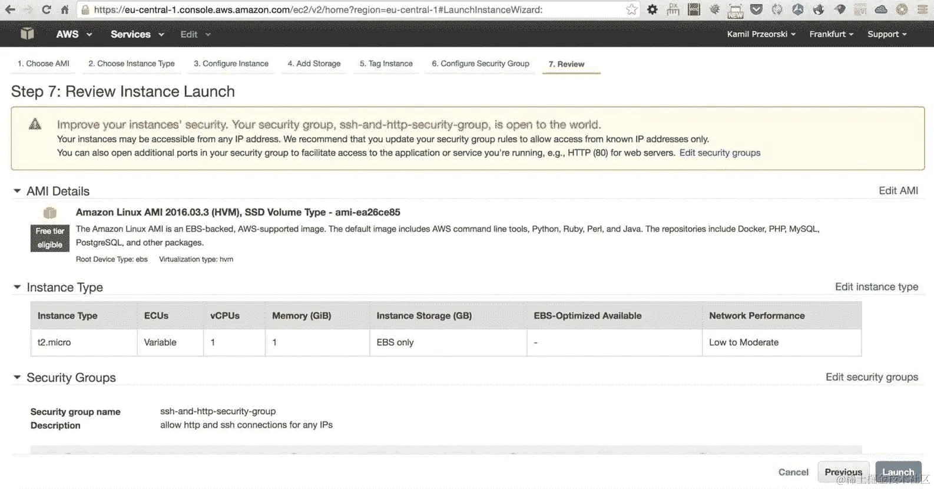Collapse the Security Groups section

(17, 377)
